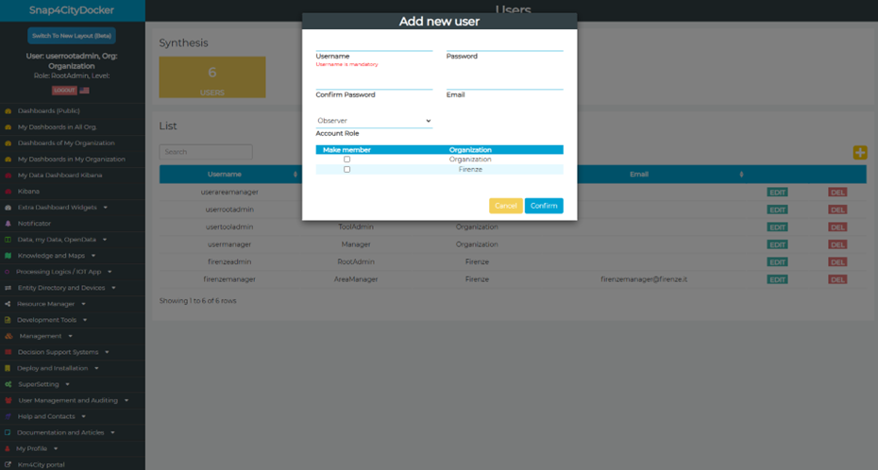Click the Email column sort arrows
878x470 pixels.
[x=741, y=175]
